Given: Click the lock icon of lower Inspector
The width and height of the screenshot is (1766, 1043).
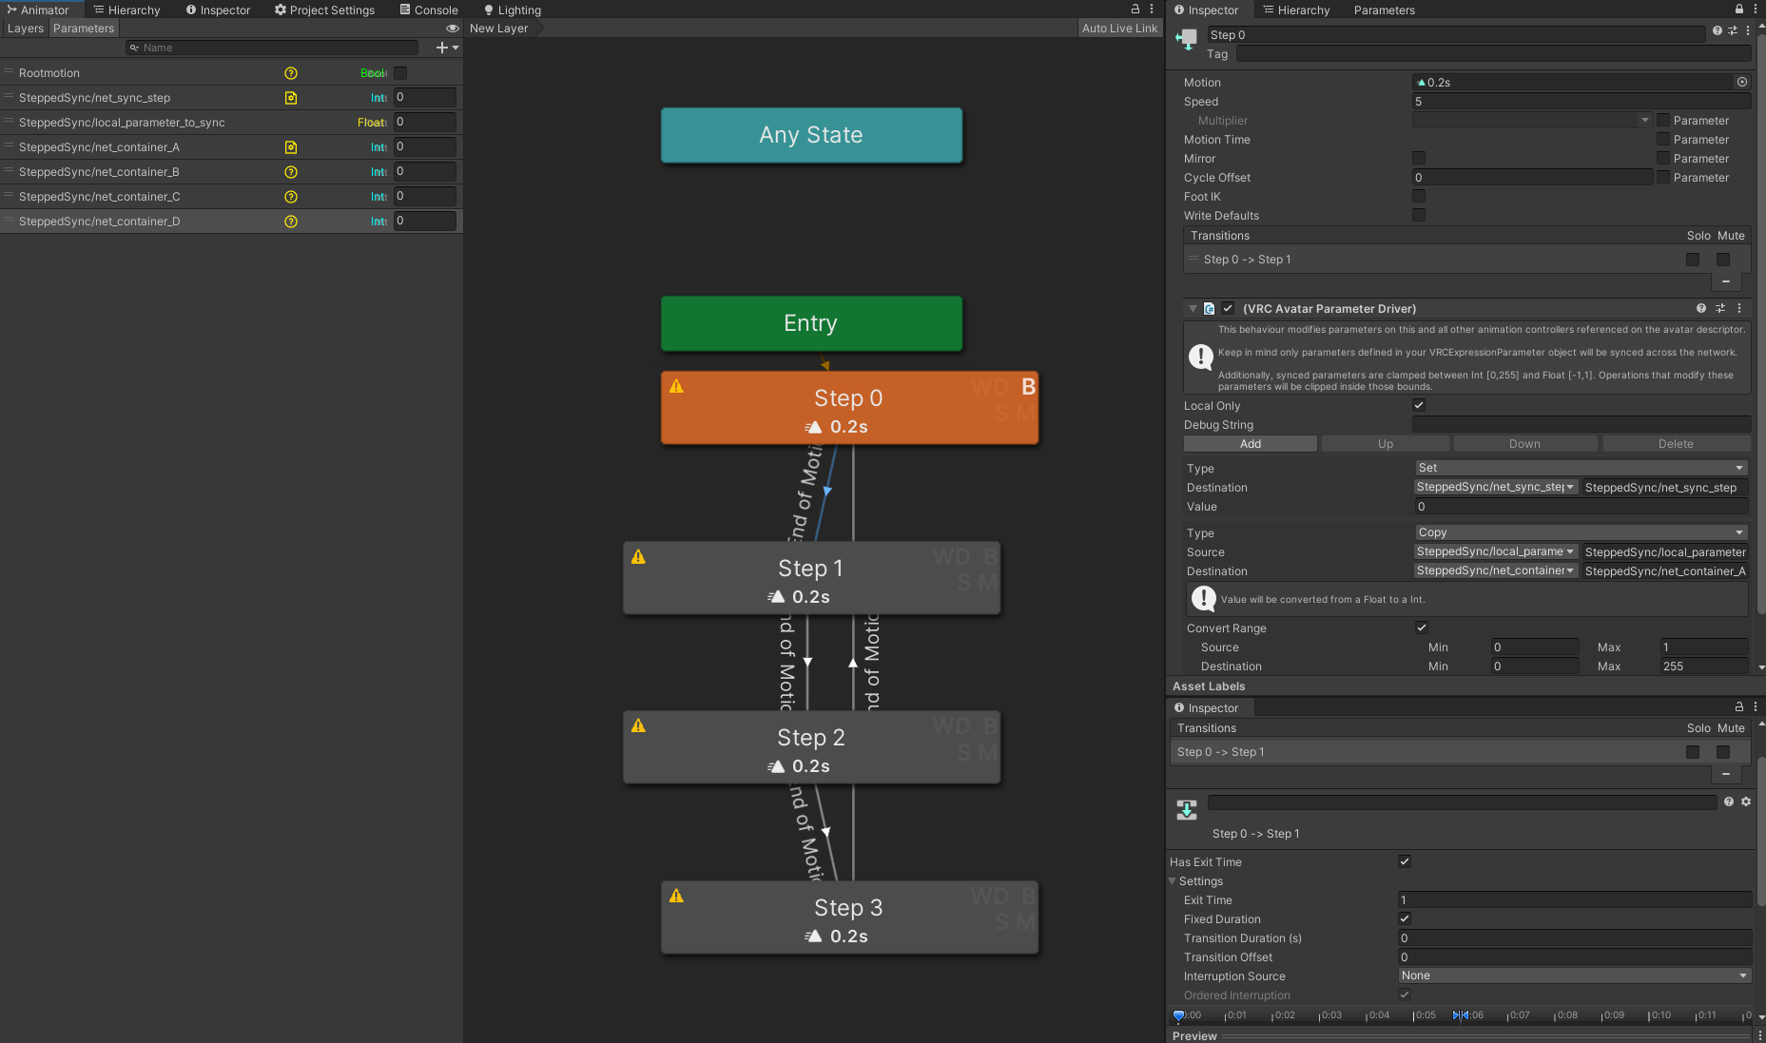Looking at the screenshot, I should 1739,706.
